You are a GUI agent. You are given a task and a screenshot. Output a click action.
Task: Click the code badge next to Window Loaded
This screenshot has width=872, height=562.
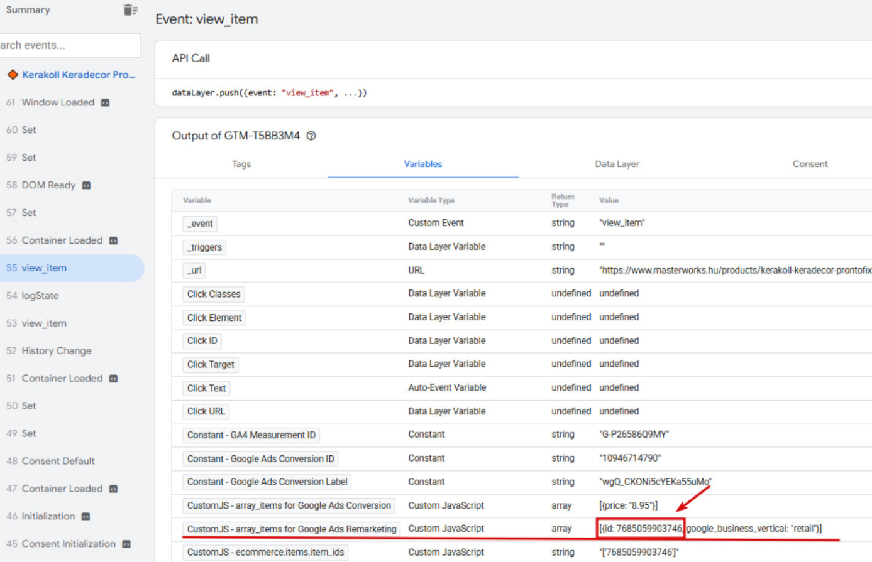click(105, 102)
